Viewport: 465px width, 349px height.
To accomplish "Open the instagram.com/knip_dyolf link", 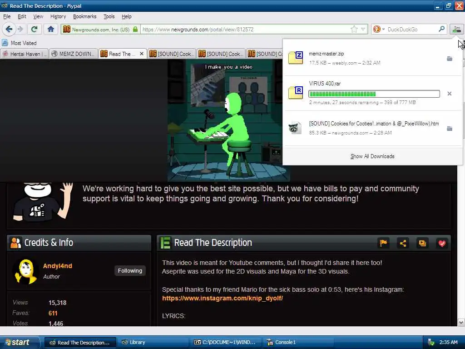I will (x=223, y=298).
